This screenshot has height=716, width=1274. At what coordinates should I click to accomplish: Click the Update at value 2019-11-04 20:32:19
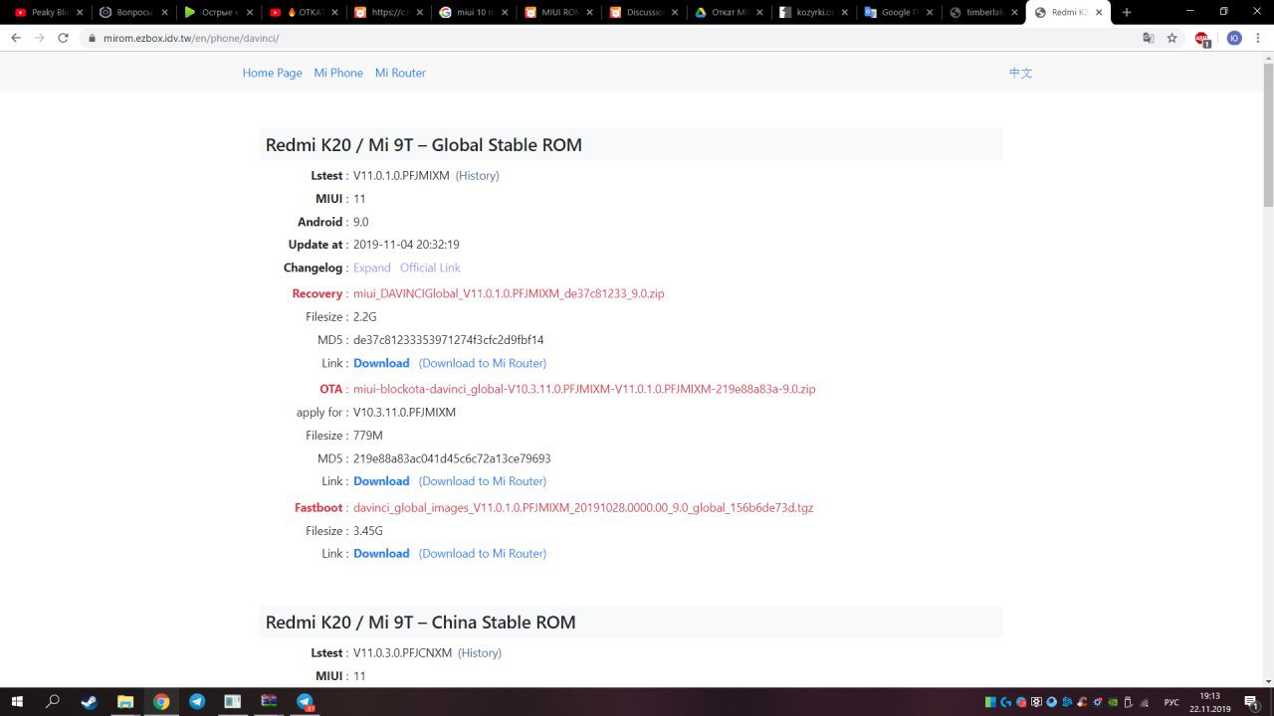[x=406, y=245]
